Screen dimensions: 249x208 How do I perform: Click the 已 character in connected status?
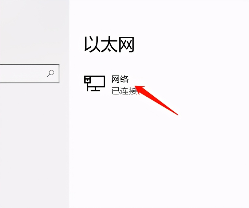point(116,91)
